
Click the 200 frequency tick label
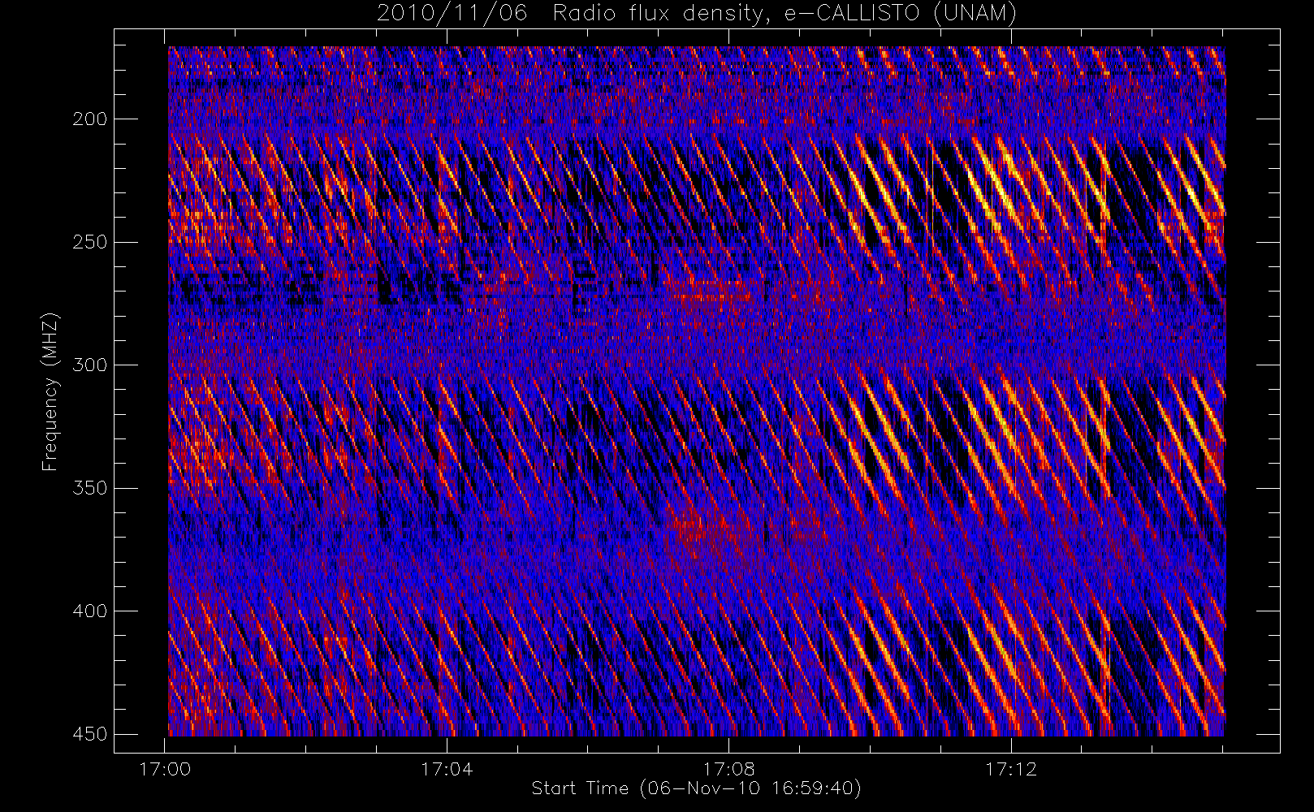click(x=89, y=119)
